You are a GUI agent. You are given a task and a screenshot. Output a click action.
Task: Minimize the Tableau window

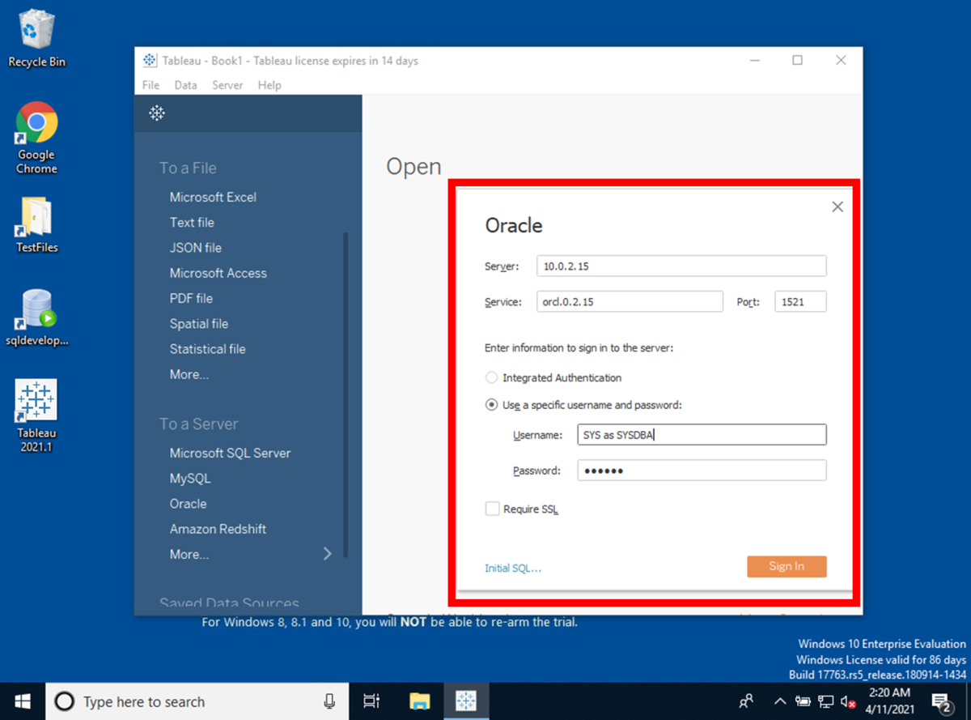[x=754, y=61]
